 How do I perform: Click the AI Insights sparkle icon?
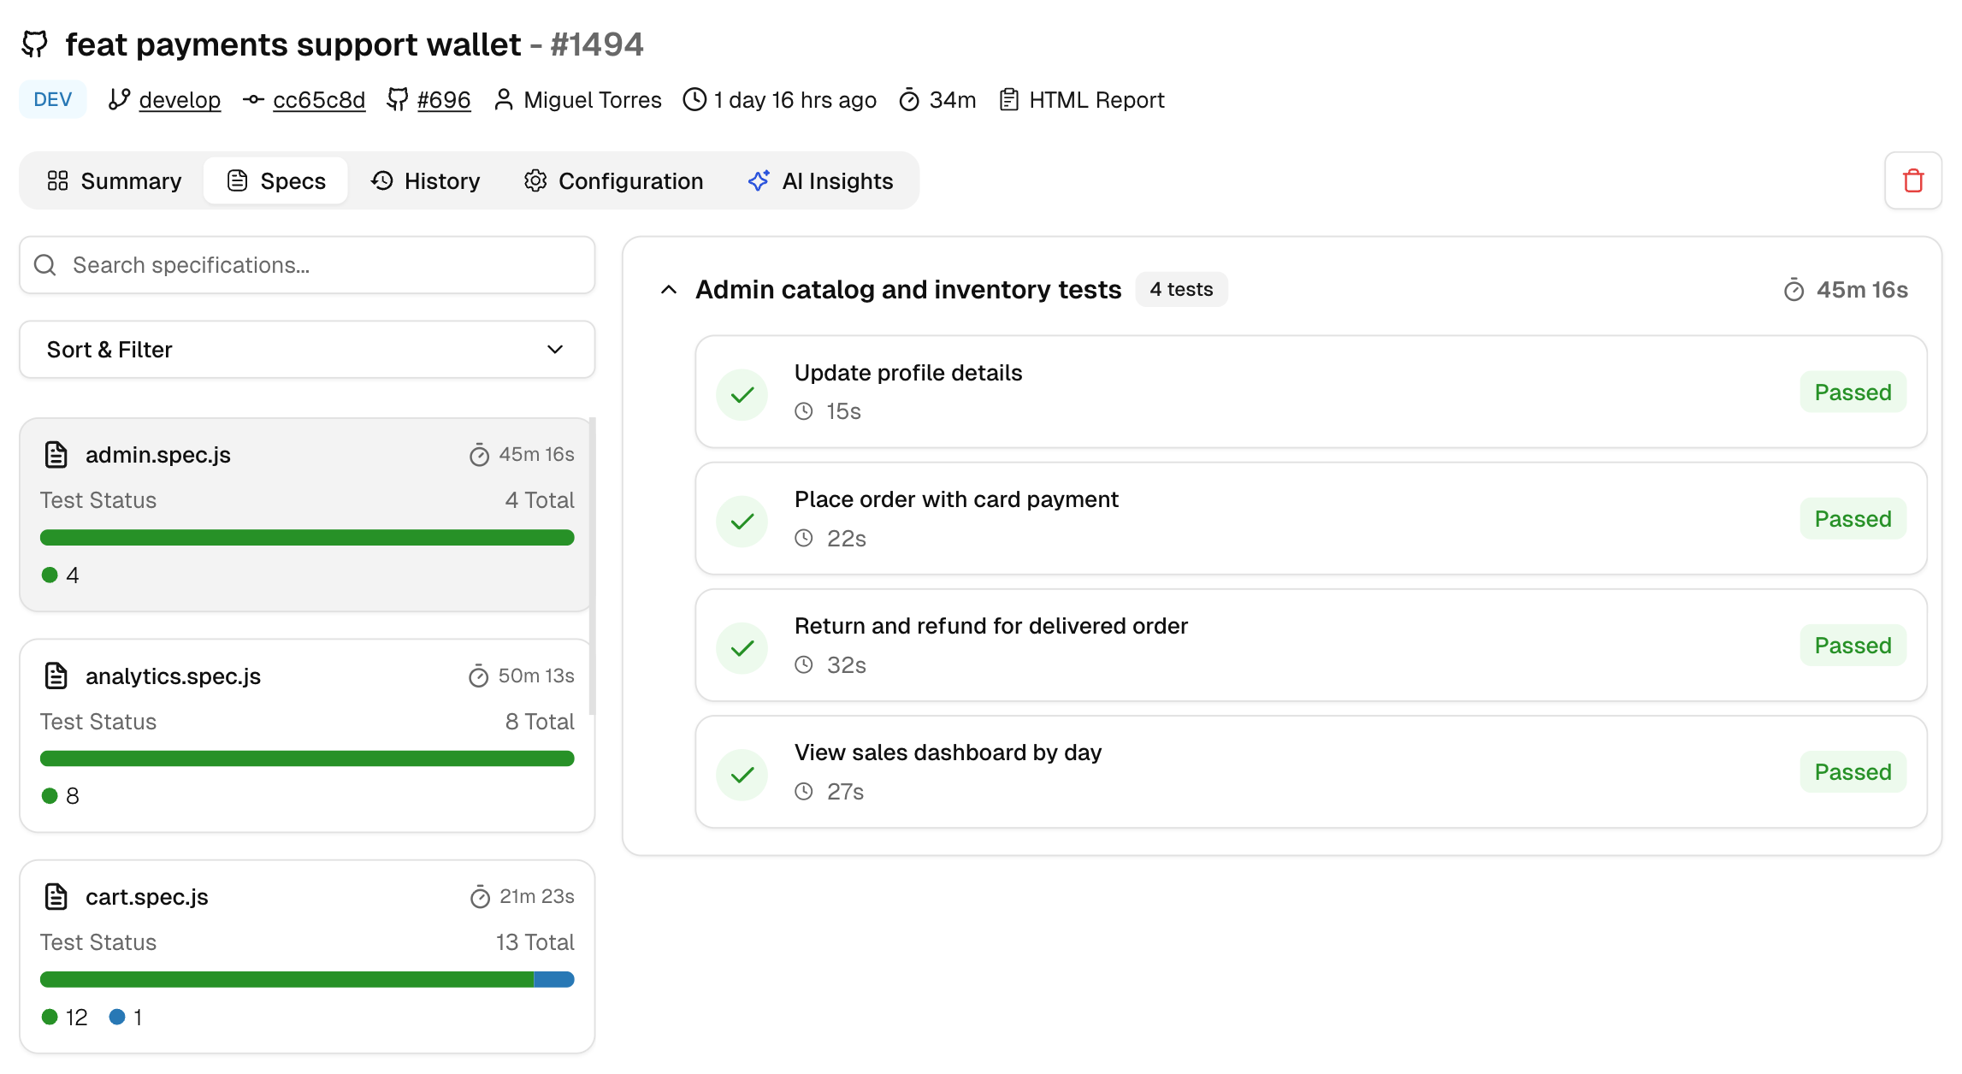[x=758, y=181]
